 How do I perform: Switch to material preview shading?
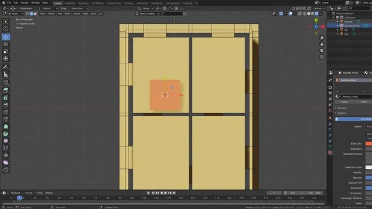(x=313, y=14)
